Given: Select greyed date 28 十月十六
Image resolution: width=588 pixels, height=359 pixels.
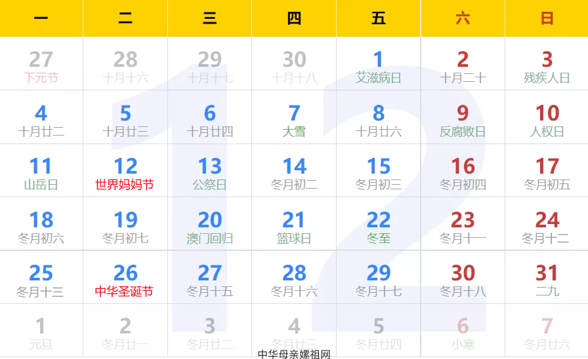Looking at the screenshot, I should 125,64.
